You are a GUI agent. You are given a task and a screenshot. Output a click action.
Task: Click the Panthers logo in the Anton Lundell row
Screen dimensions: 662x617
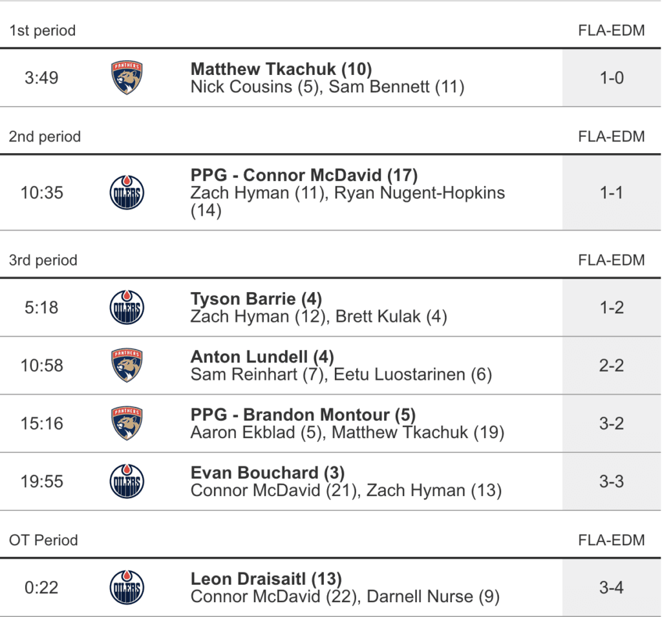[127, 366]
